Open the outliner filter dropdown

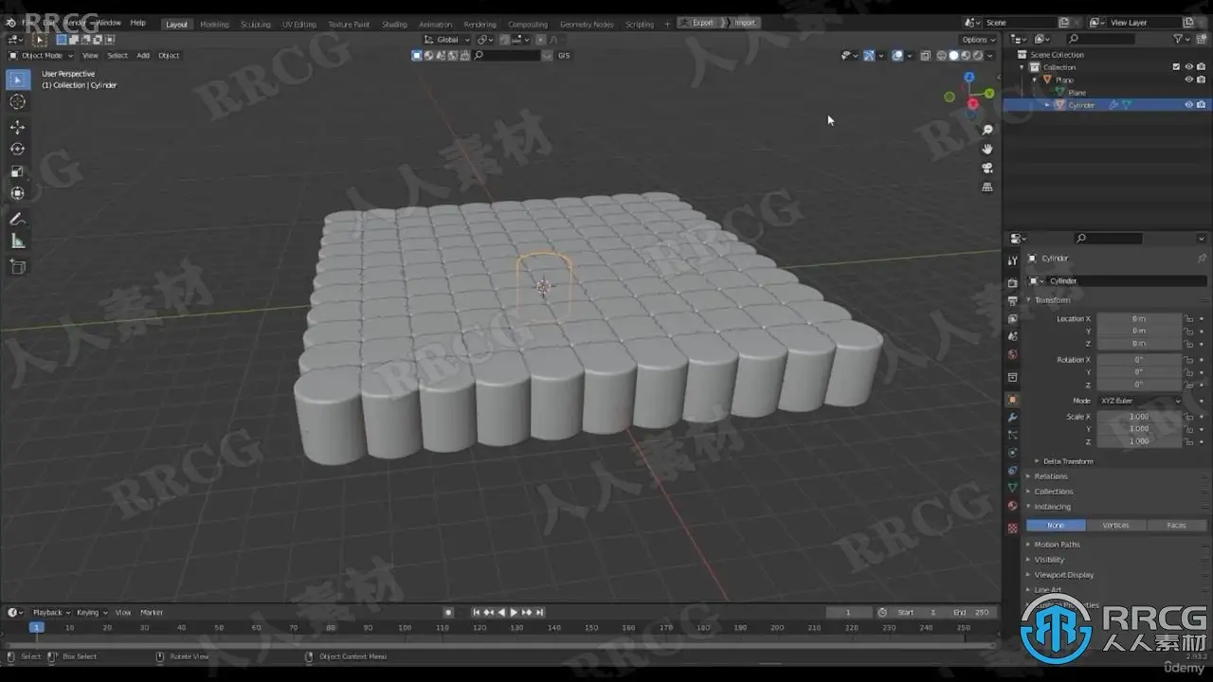pyautogui.click(x=1180, y=39)
